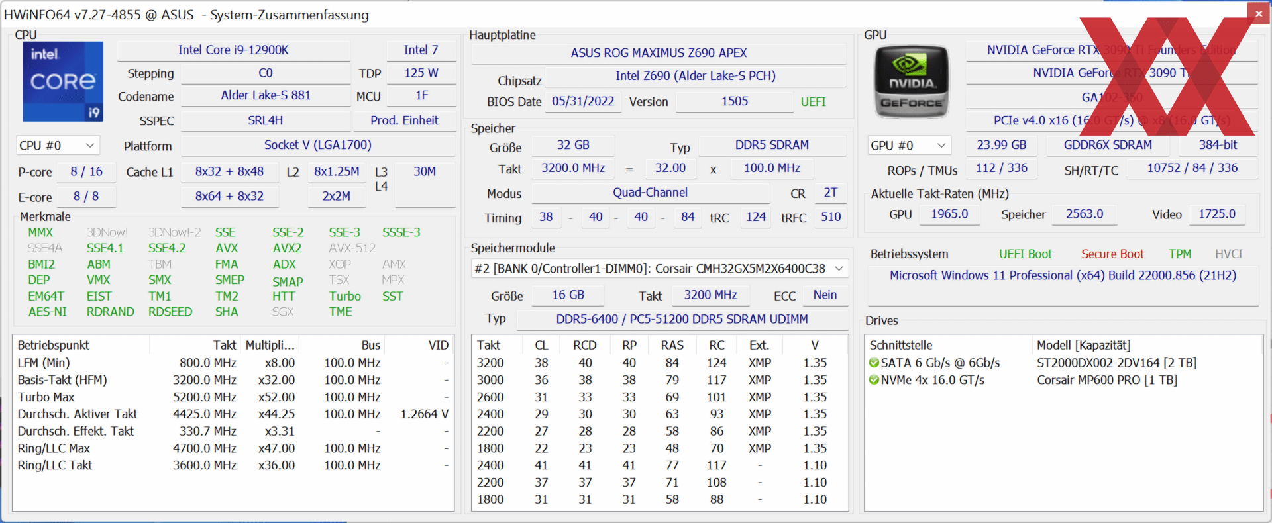Click the GA102-350 GPU chip field

click(x=1112, y=98)
